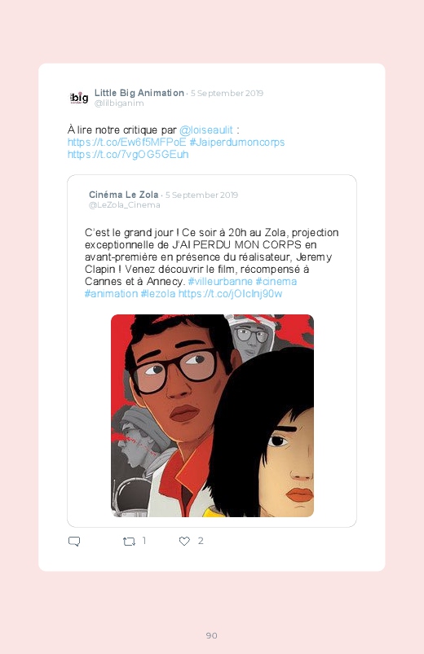Follow the t.co/jOIcInj90w link
Image resolution: width=424 pixels, height=654 pixels.
click(230, 294)
